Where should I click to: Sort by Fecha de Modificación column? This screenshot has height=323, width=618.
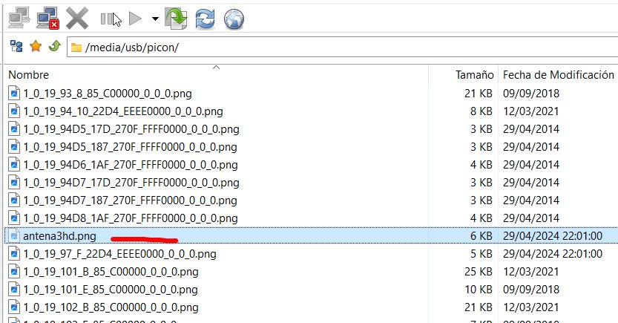pyautogui.click(x=558, y=75)
